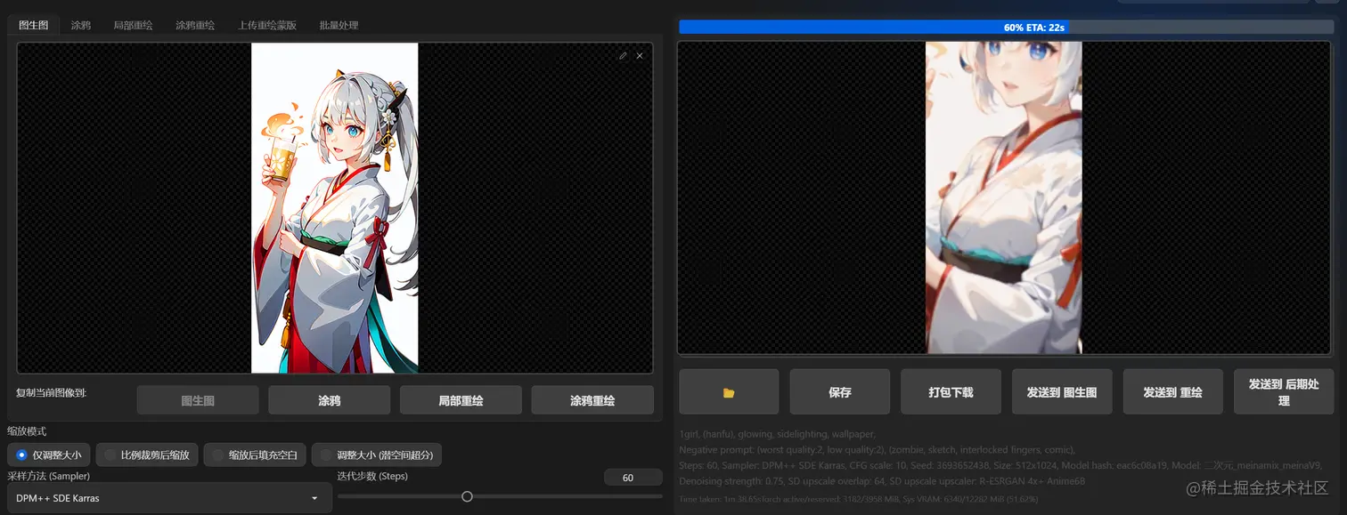
Task: Click the input anime girl image
Action: click(335, 208)
